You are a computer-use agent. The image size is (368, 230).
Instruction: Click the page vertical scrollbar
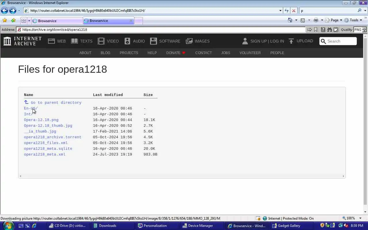pos(365,124)
